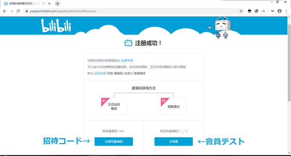Click the first extension icon after the star

point(250,11)
